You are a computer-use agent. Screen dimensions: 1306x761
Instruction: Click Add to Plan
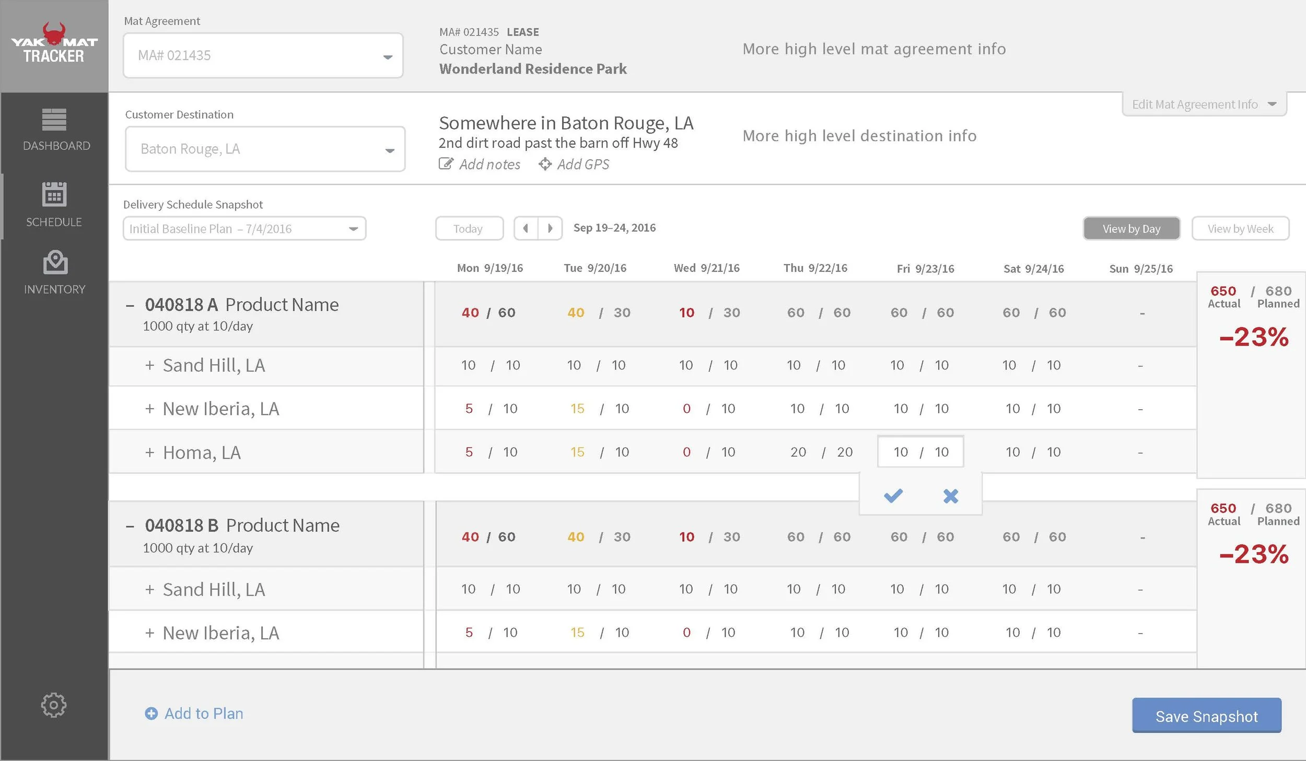point(194,714)
